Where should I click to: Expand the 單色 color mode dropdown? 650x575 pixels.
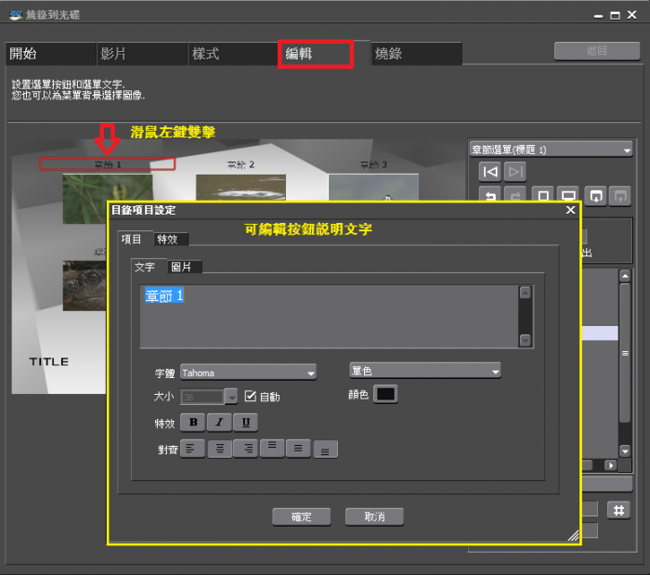pos(424,371)
